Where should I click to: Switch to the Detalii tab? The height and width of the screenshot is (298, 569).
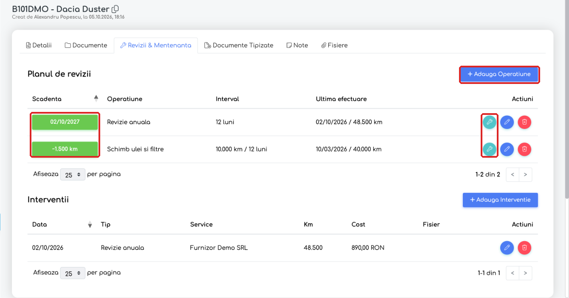39,45
